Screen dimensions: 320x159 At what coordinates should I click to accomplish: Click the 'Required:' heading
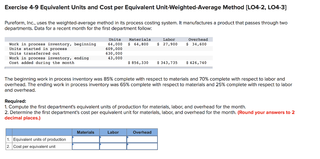pyautogui.click(x=15, y=101)
